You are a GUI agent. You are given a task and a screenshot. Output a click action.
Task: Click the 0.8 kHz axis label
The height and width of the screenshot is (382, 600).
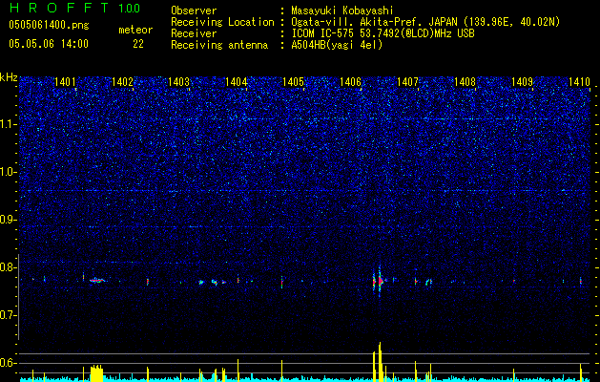click(x=9, y=267)
